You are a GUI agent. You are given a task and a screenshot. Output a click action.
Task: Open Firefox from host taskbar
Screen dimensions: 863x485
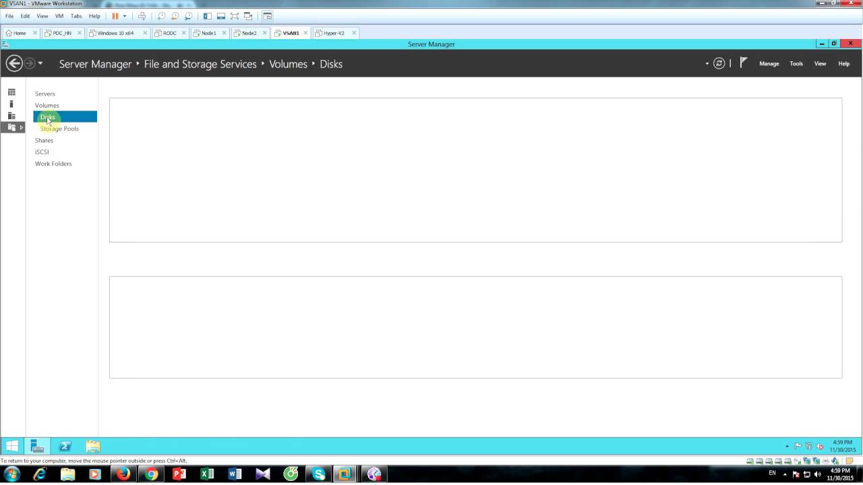123,474
